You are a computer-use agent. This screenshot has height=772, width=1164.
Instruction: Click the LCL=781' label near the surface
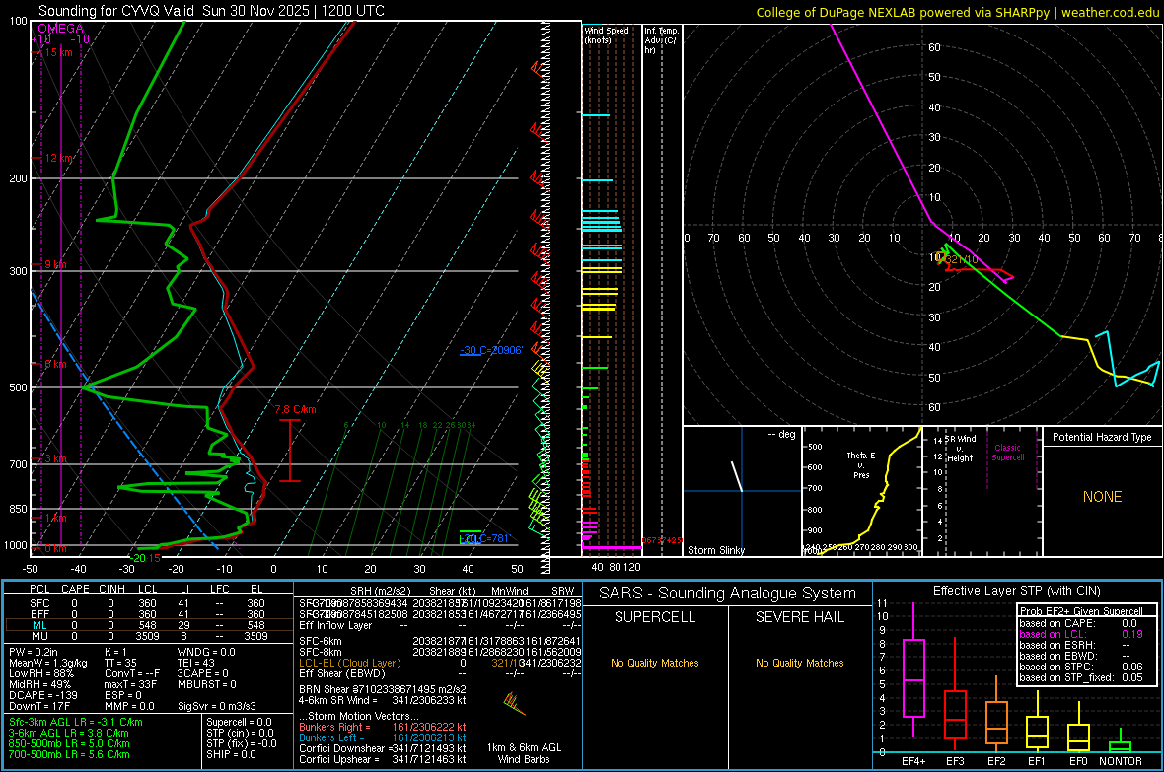click(484, 539)
